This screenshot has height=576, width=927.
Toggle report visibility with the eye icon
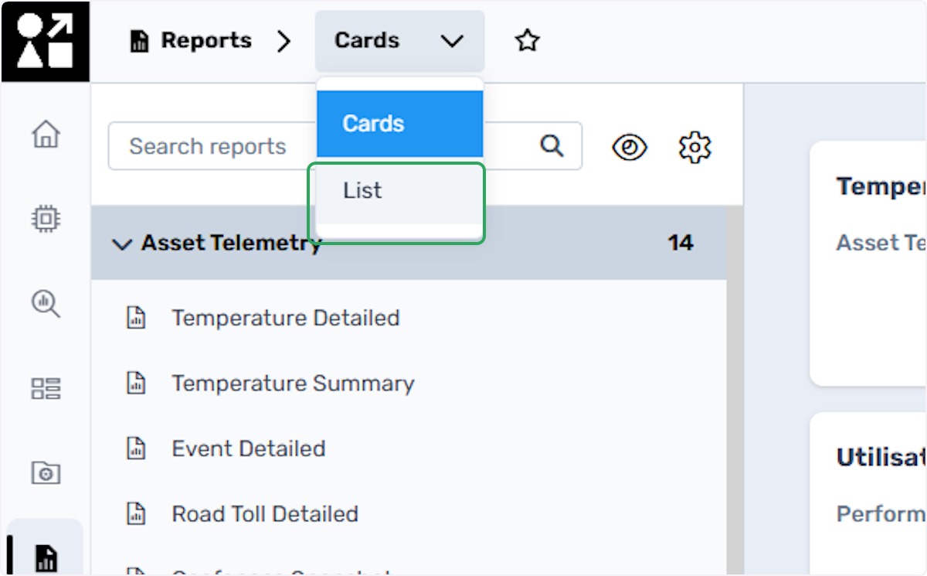[630, 147]
